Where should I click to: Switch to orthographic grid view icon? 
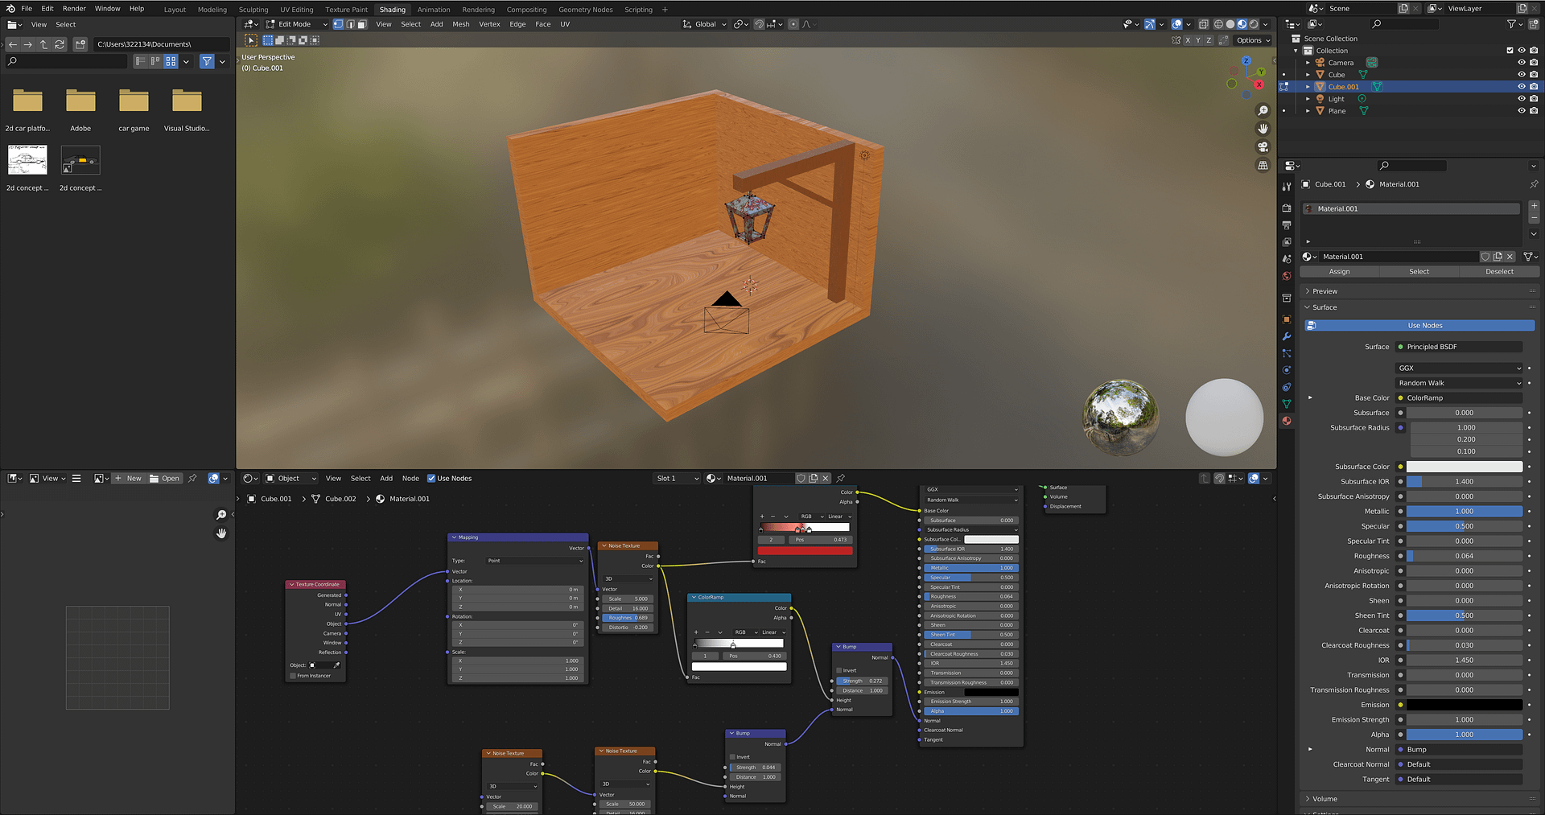pos(1263,166)
